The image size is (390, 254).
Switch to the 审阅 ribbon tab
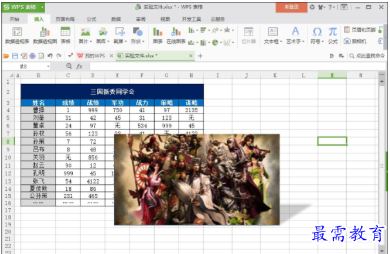pos(141,19)
